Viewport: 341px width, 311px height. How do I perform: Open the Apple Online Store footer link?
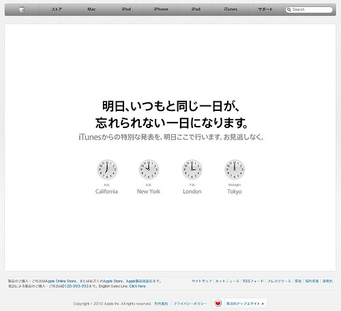point(61,281)
